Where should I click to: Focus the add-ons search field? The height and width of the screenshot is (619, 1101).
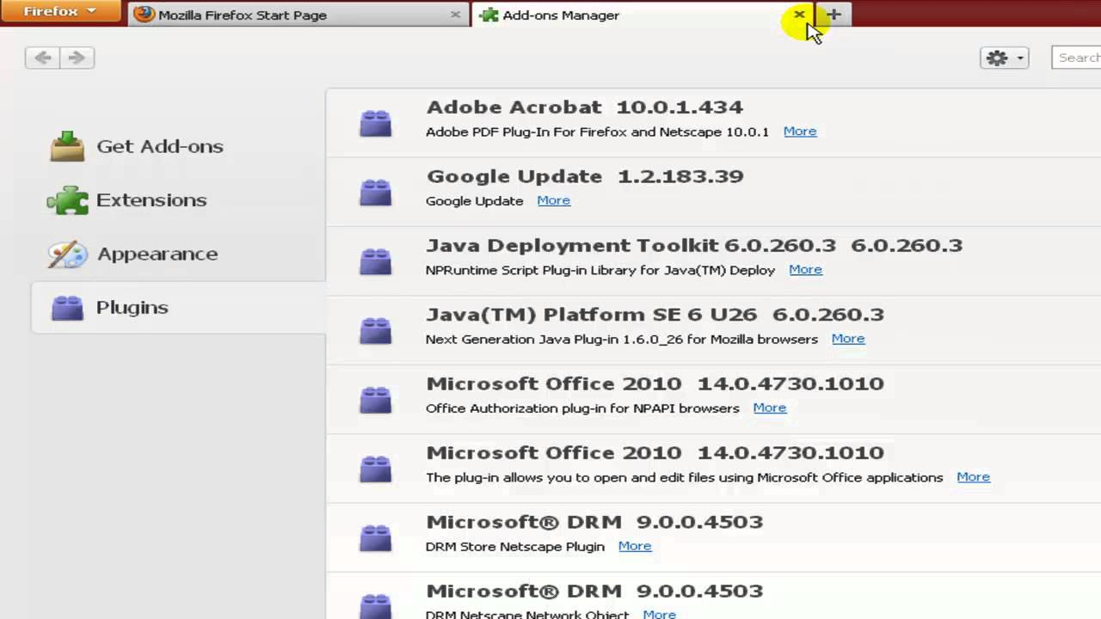coord(1076,58)
